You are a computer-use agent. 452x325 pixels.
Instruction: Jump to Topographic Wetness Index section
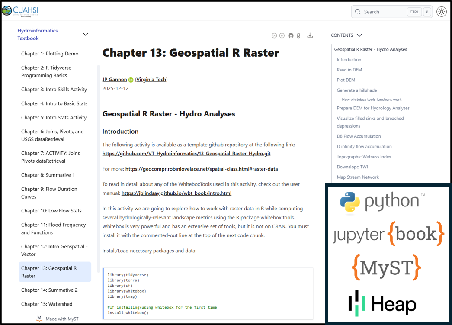click(x=364, y=157)
